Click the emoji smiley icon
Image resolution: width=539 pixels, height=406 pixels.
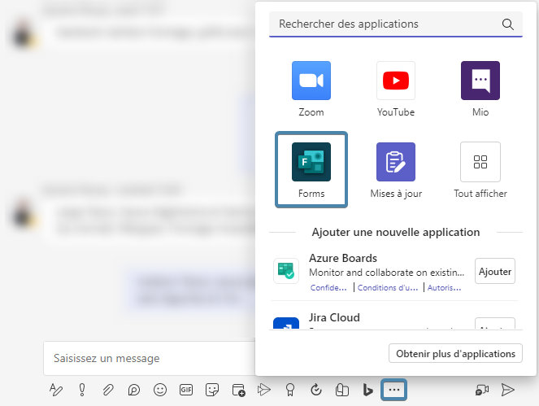point(160,390)
